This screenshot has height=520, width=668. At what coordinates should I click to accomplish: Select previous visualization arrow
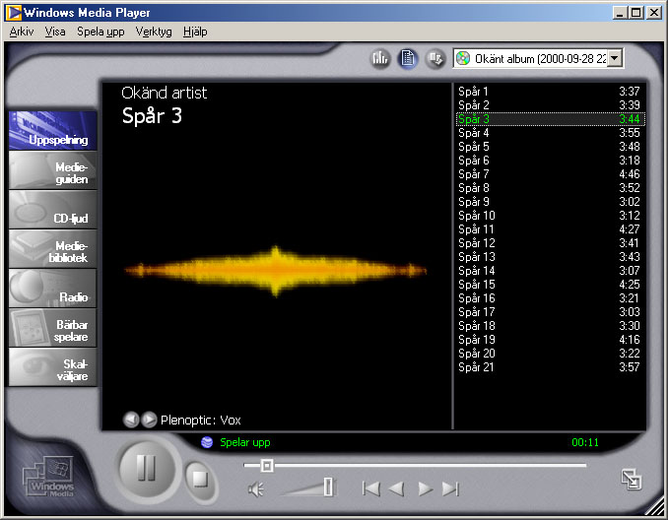[131, 420]
